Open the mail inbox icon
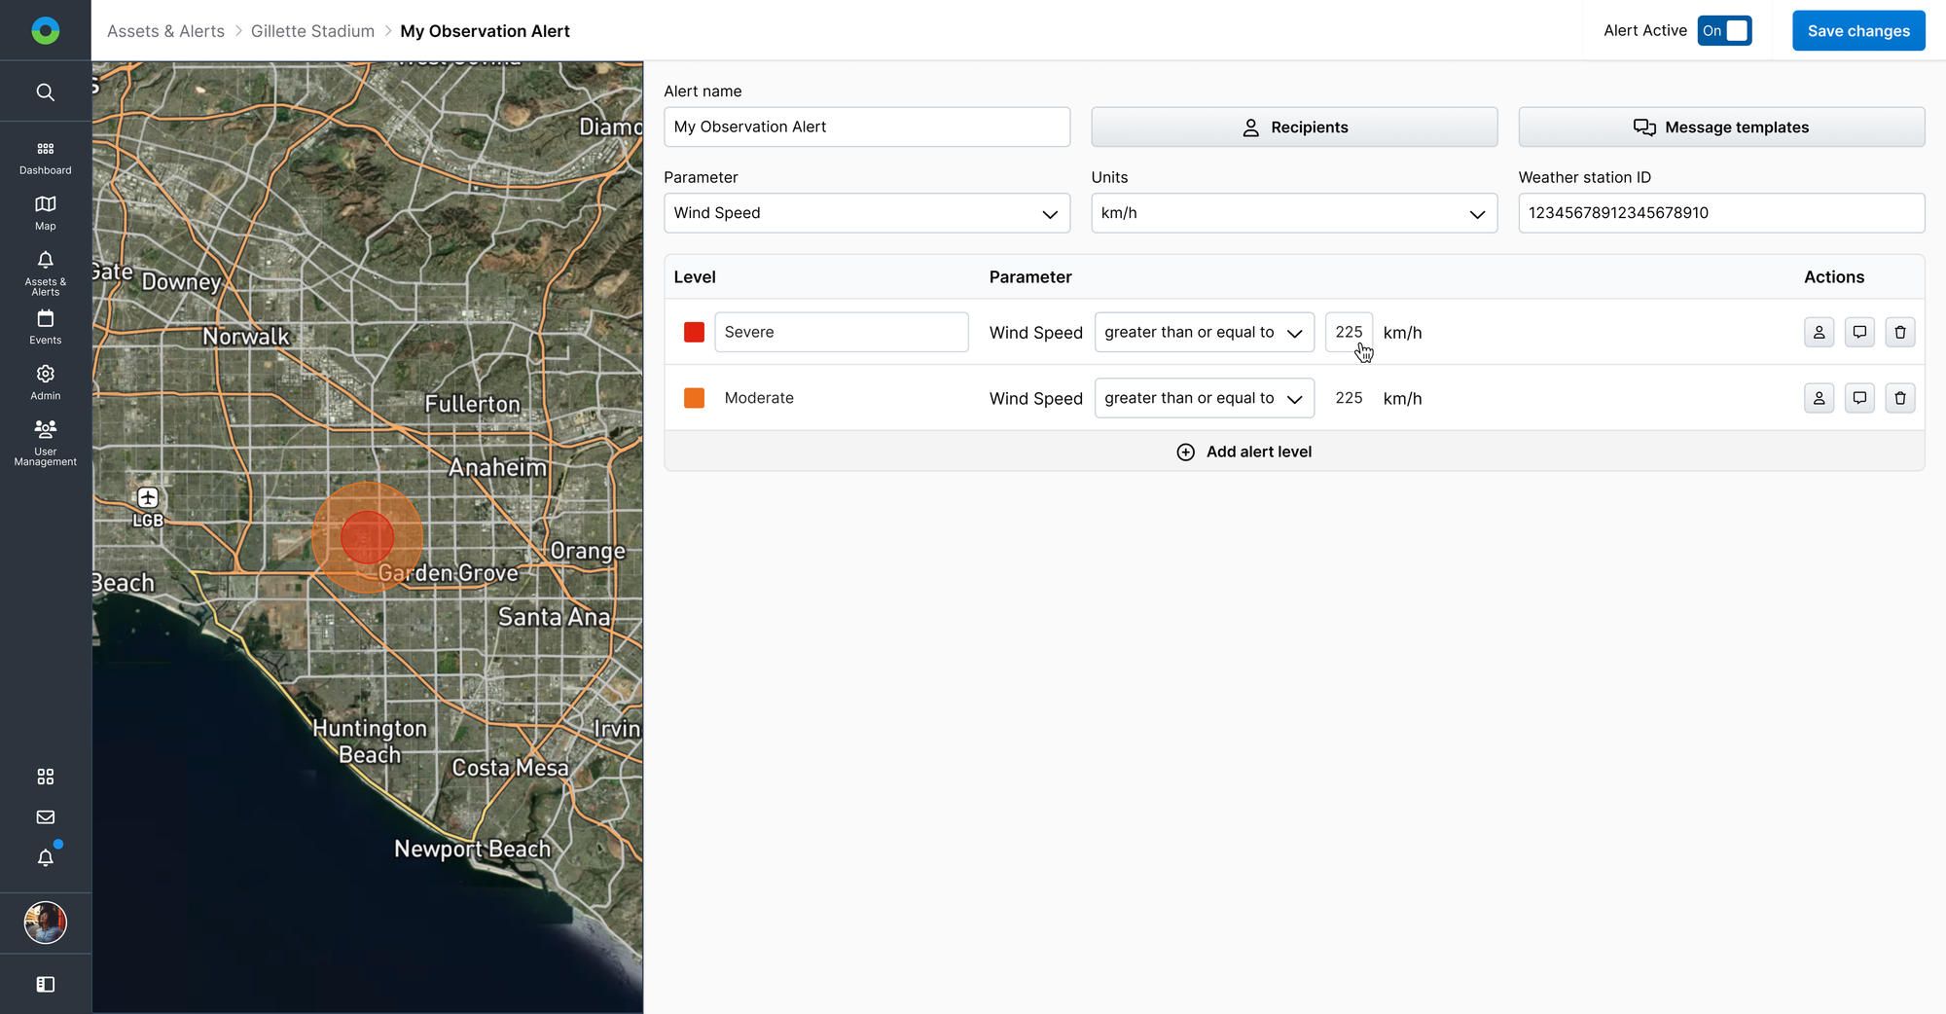This screenshot has width=1946, height=1014. 46,817
